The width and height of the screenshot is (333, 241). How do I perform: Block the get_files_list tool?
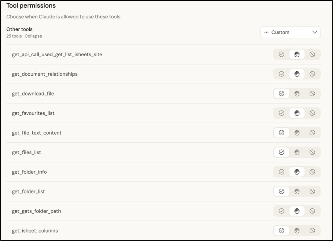coord(312,153)
